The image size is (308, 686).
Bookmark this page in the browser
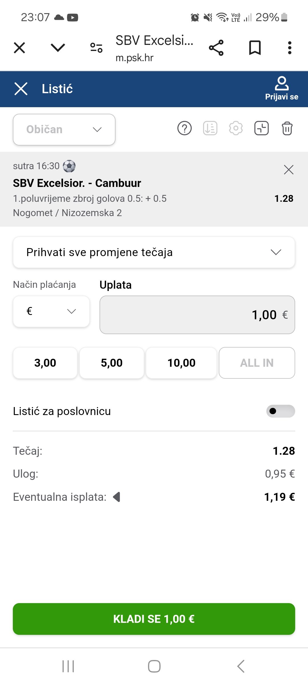255,48
